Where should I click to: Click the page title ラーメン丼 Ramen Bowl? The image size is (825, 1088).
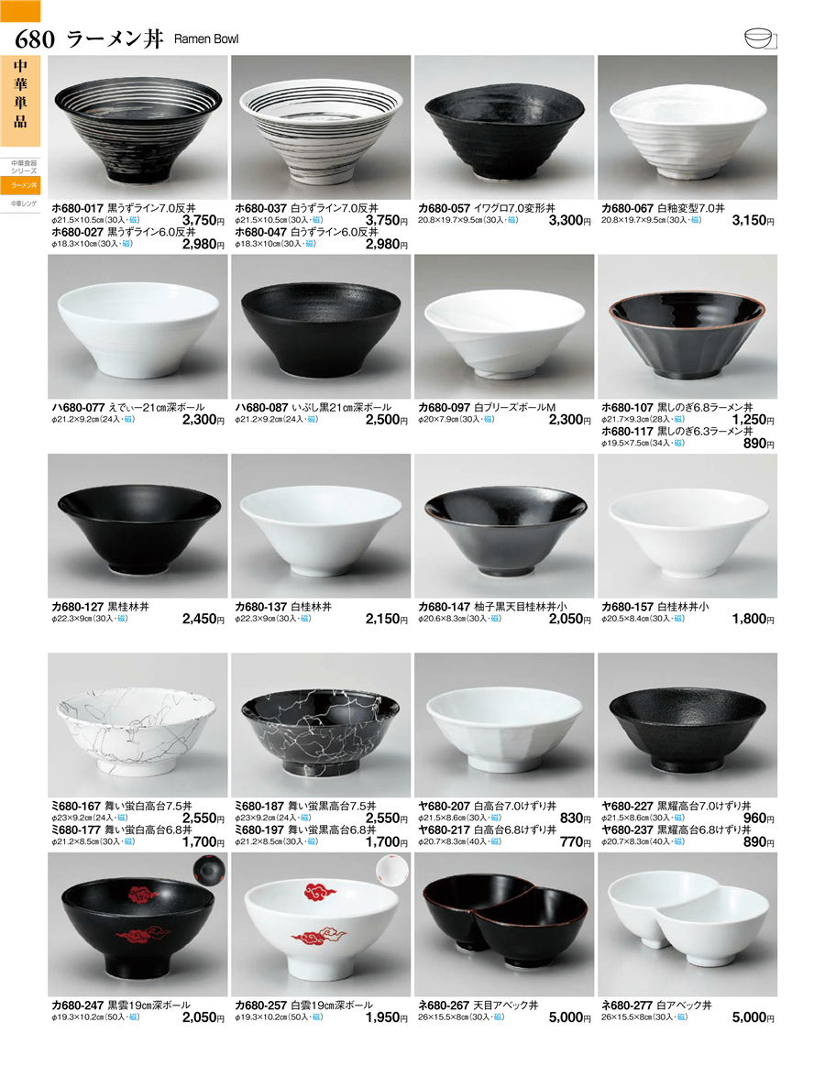153,38
